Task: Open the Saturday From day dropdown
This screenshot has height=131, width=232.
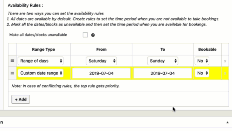Action: pyautogui.click(x=101, y=61)
